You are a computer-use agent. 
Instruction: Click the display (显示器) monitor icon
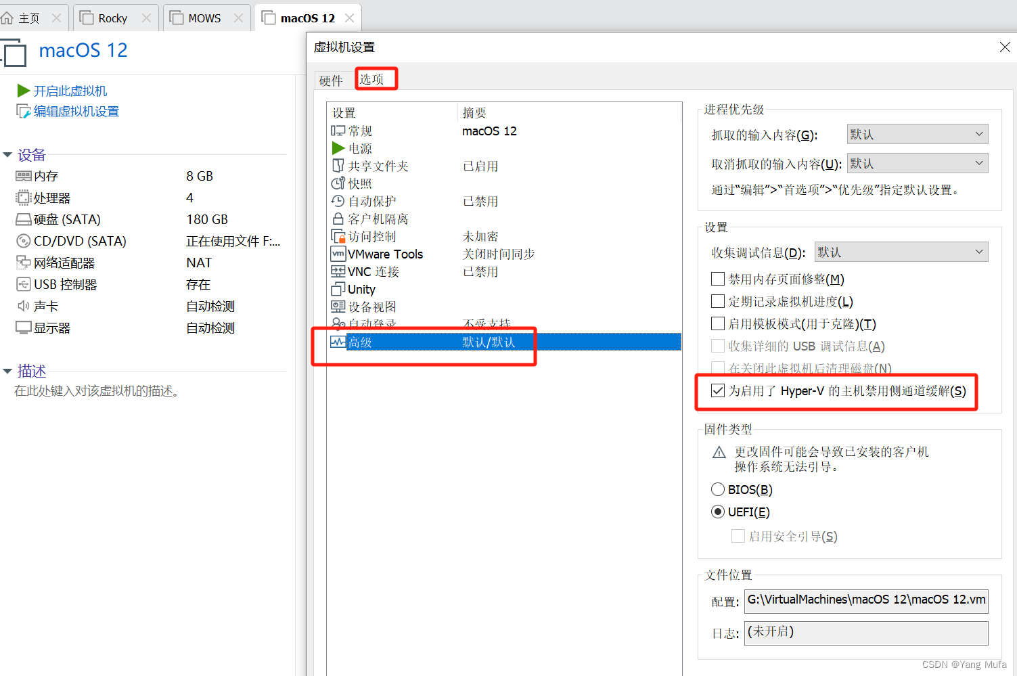24,328
